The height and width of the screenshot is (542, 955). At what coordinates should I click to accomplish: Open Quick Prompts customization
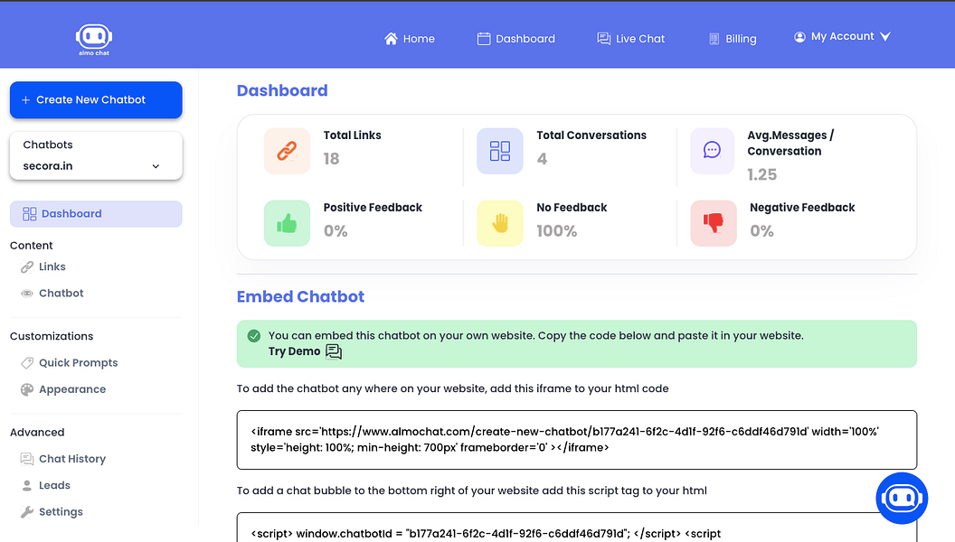pos(70,363)
